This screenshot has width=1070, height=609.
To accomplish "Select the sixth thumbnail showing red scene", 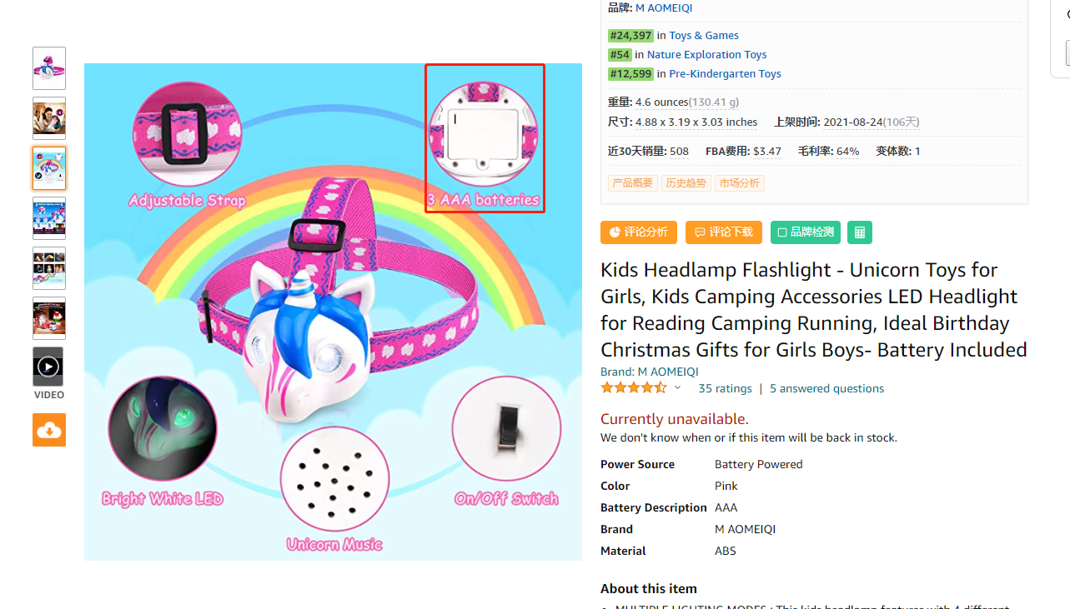I will [x=49, y=318].
